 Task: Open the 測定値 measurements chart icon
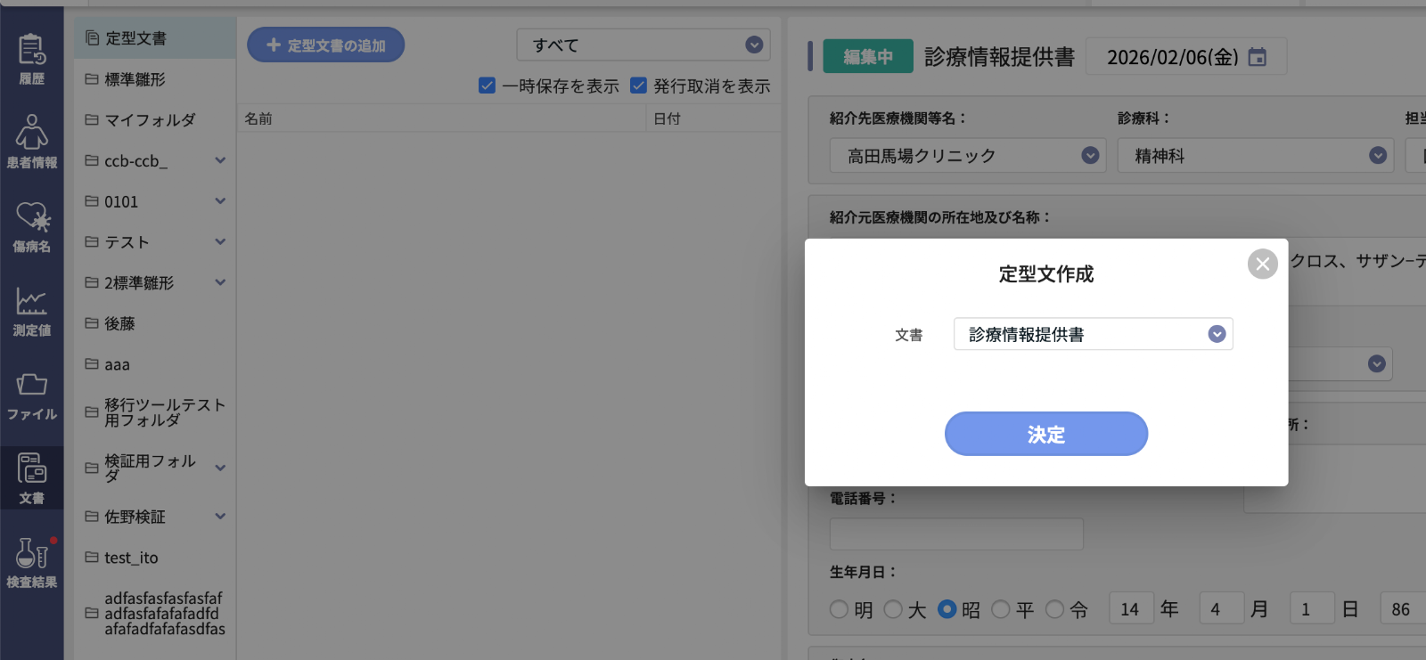[31, 310]
